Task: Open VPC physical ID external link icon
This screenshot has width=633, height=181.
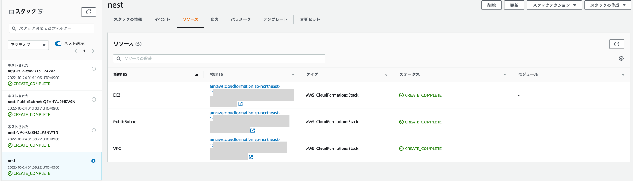Action: [250, 157]
